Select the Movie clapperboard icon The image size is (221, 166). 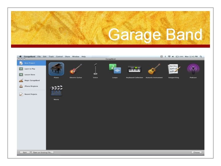pyautogui.click(x=56, y=91)
